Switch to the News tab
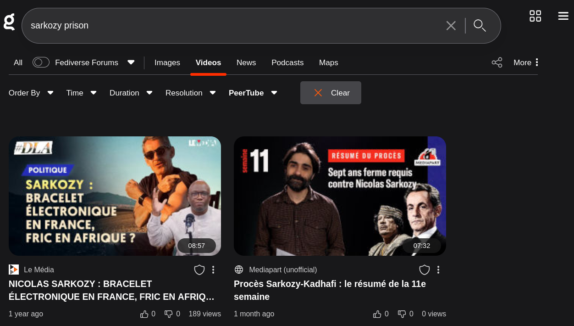The height and width of the screenshot is (326, 574). pos(246,62)
